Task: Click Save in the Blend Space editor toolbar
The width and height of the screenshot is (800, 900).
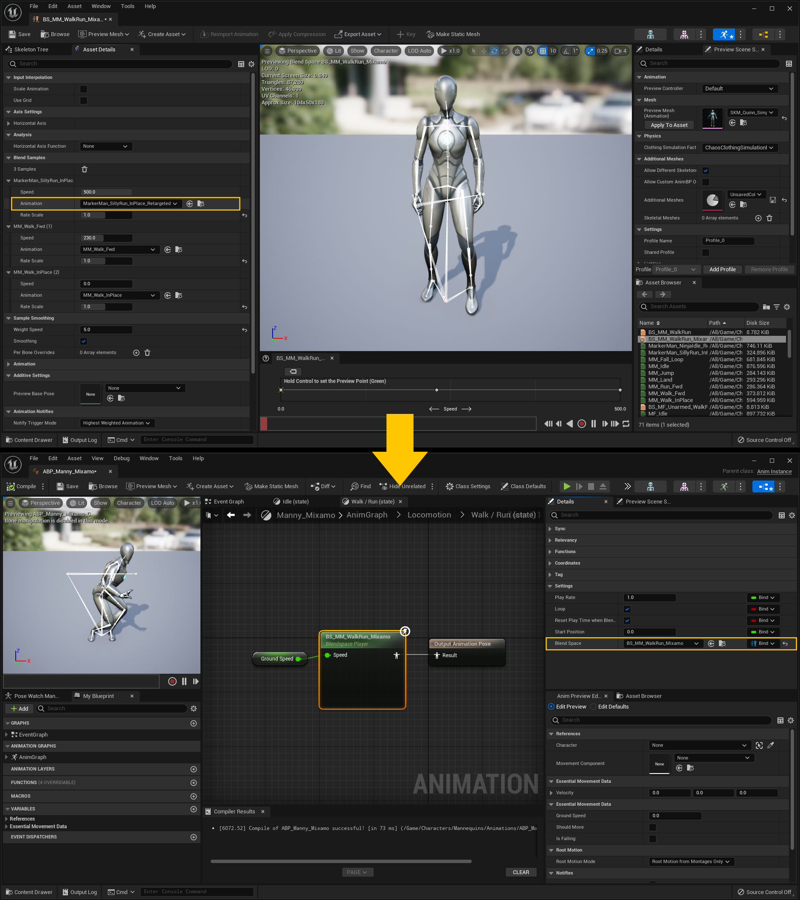Action: [x=20, y=34]
